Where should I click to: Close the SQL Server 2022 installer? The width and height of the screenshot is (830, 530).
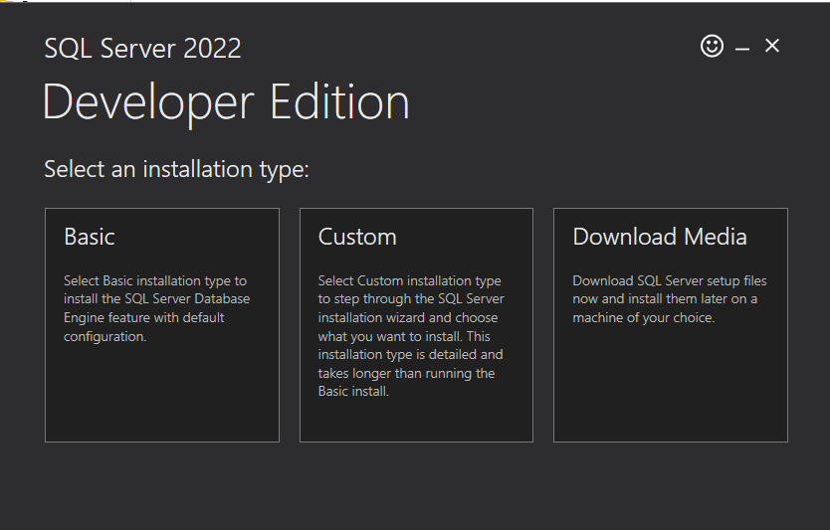coord(772,46)
